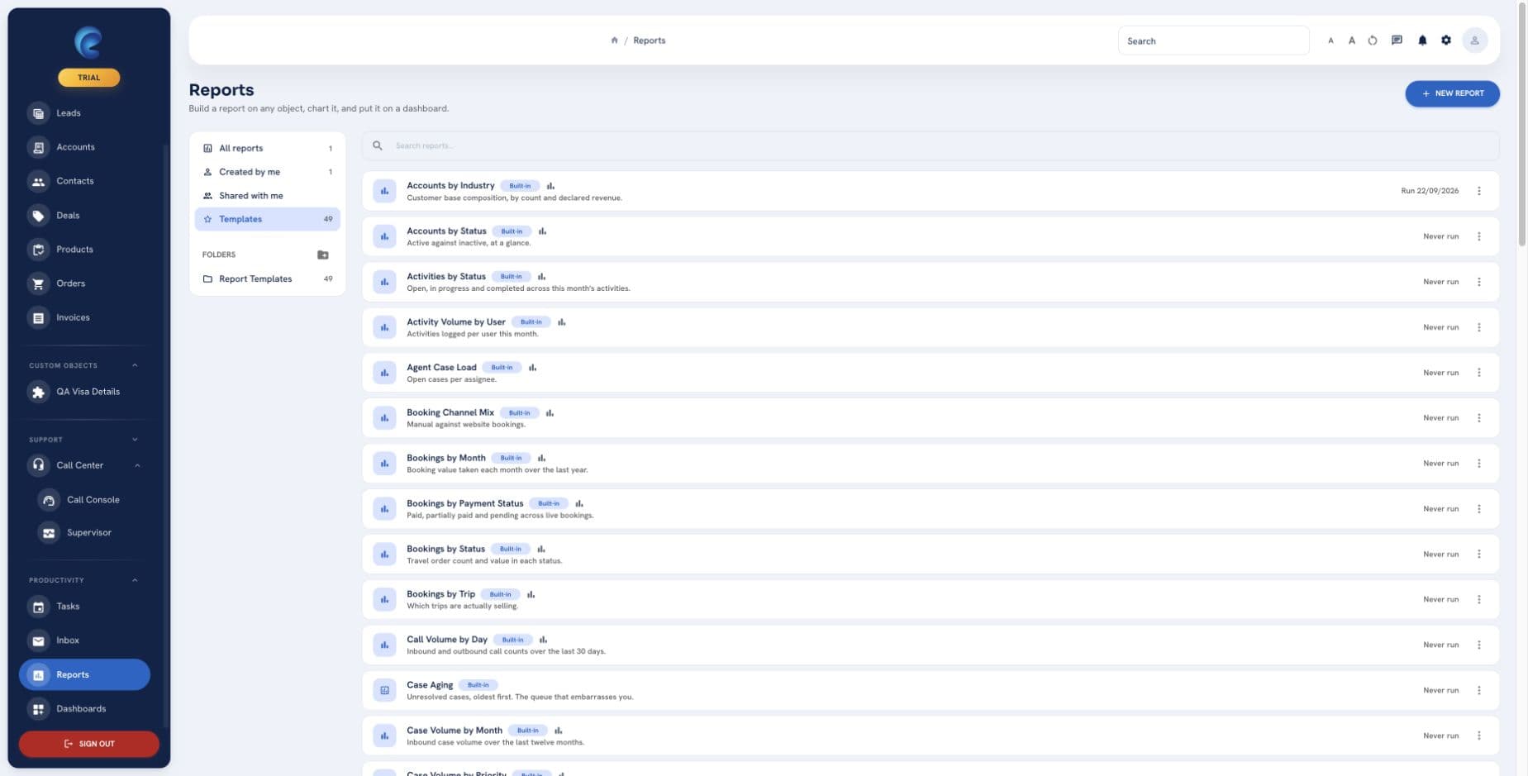The height and width of the screenshot is (776, 1528).
Task: Go to Contacts in the sidebar
Action: tap(84, 181)
